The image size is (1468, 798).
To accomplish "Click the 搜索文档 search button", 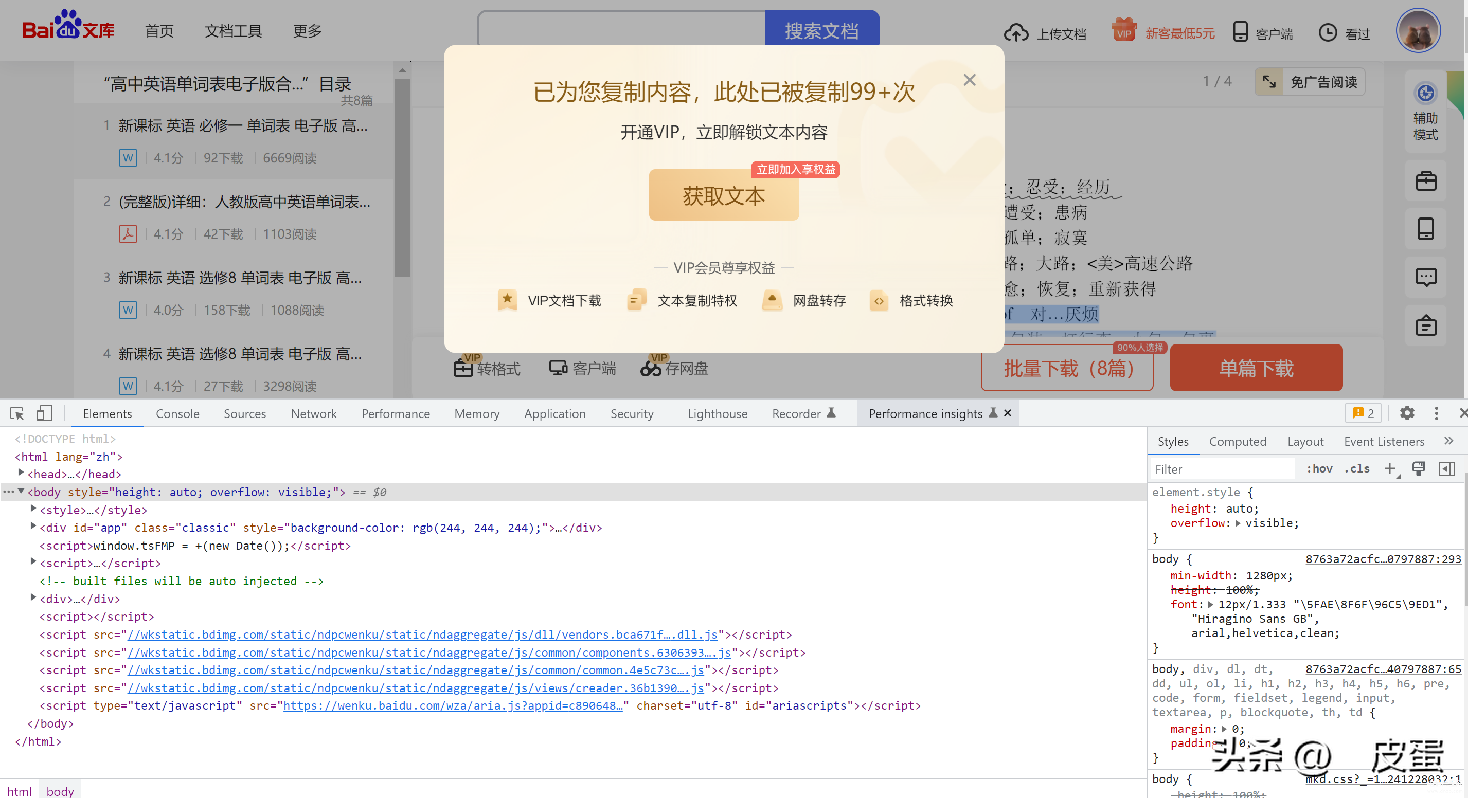I will click(x=822, y=30).
